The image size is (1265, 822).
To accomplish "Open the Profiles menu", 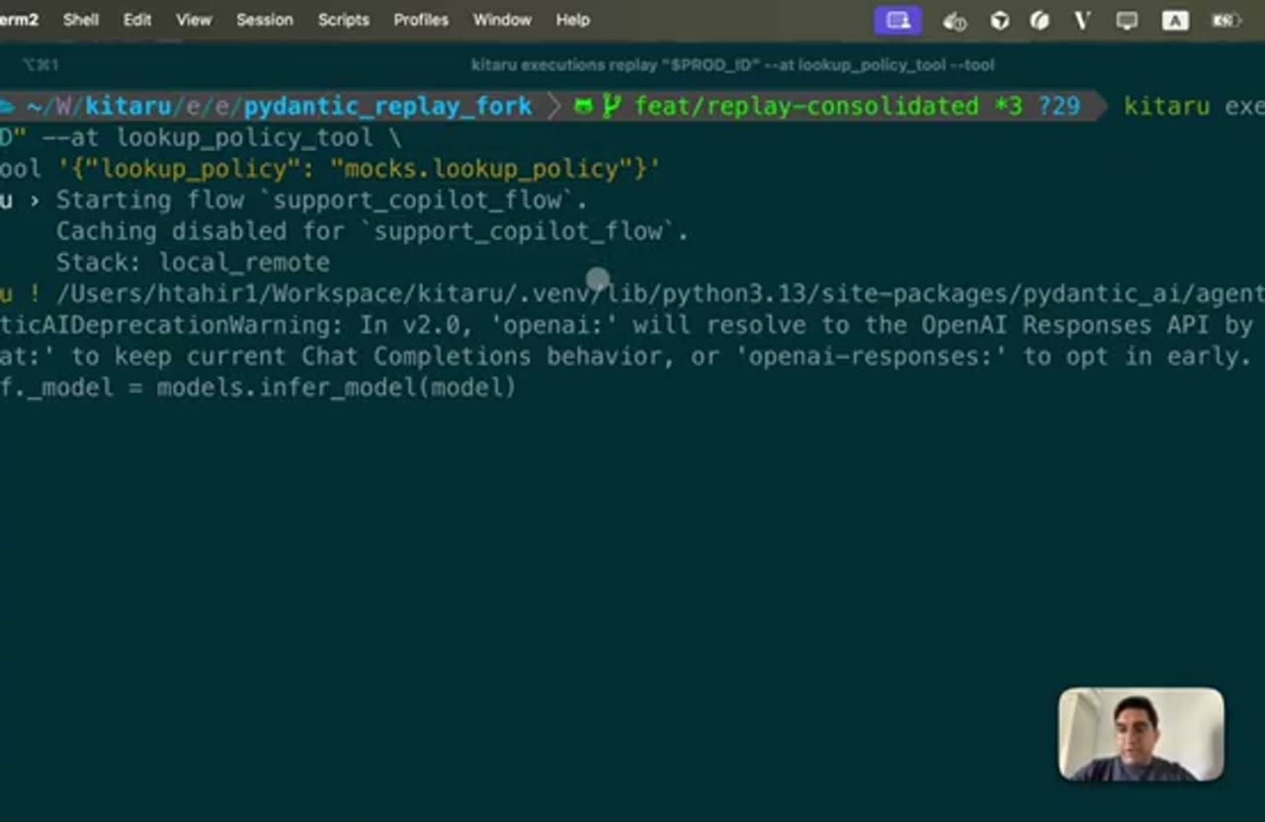I will (421, 20).
